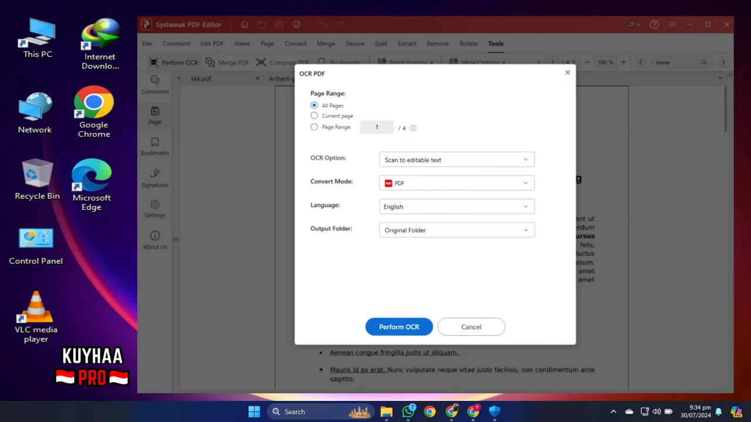Select the Current page radio option
This screenshot has width=751, height=422.
(314, 116)
